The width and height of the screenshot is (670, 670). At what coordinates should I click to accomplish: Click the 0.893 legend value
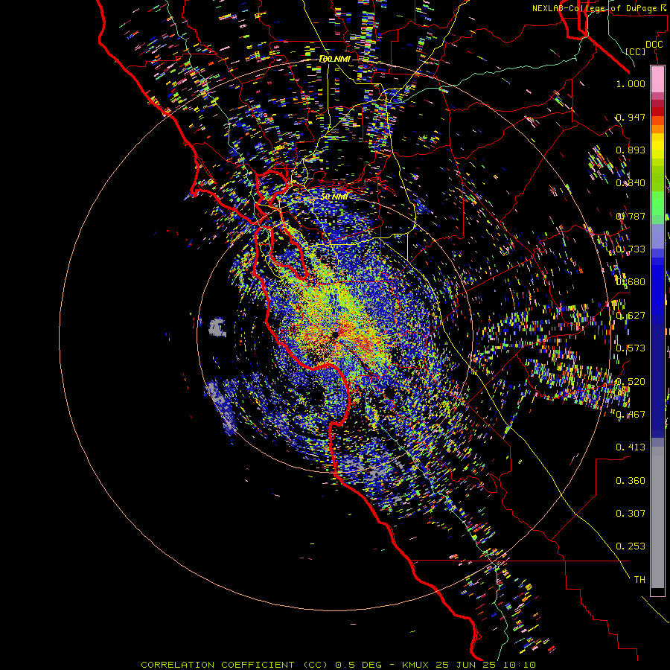(x=631, y=150)
